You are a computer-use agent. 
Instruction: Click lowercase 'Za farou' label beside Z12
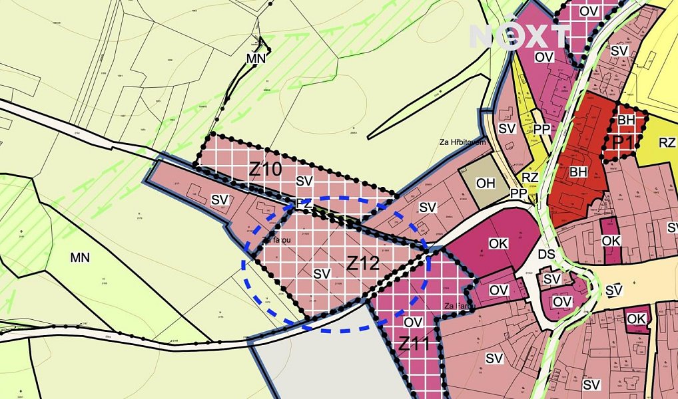coord(276,240)
